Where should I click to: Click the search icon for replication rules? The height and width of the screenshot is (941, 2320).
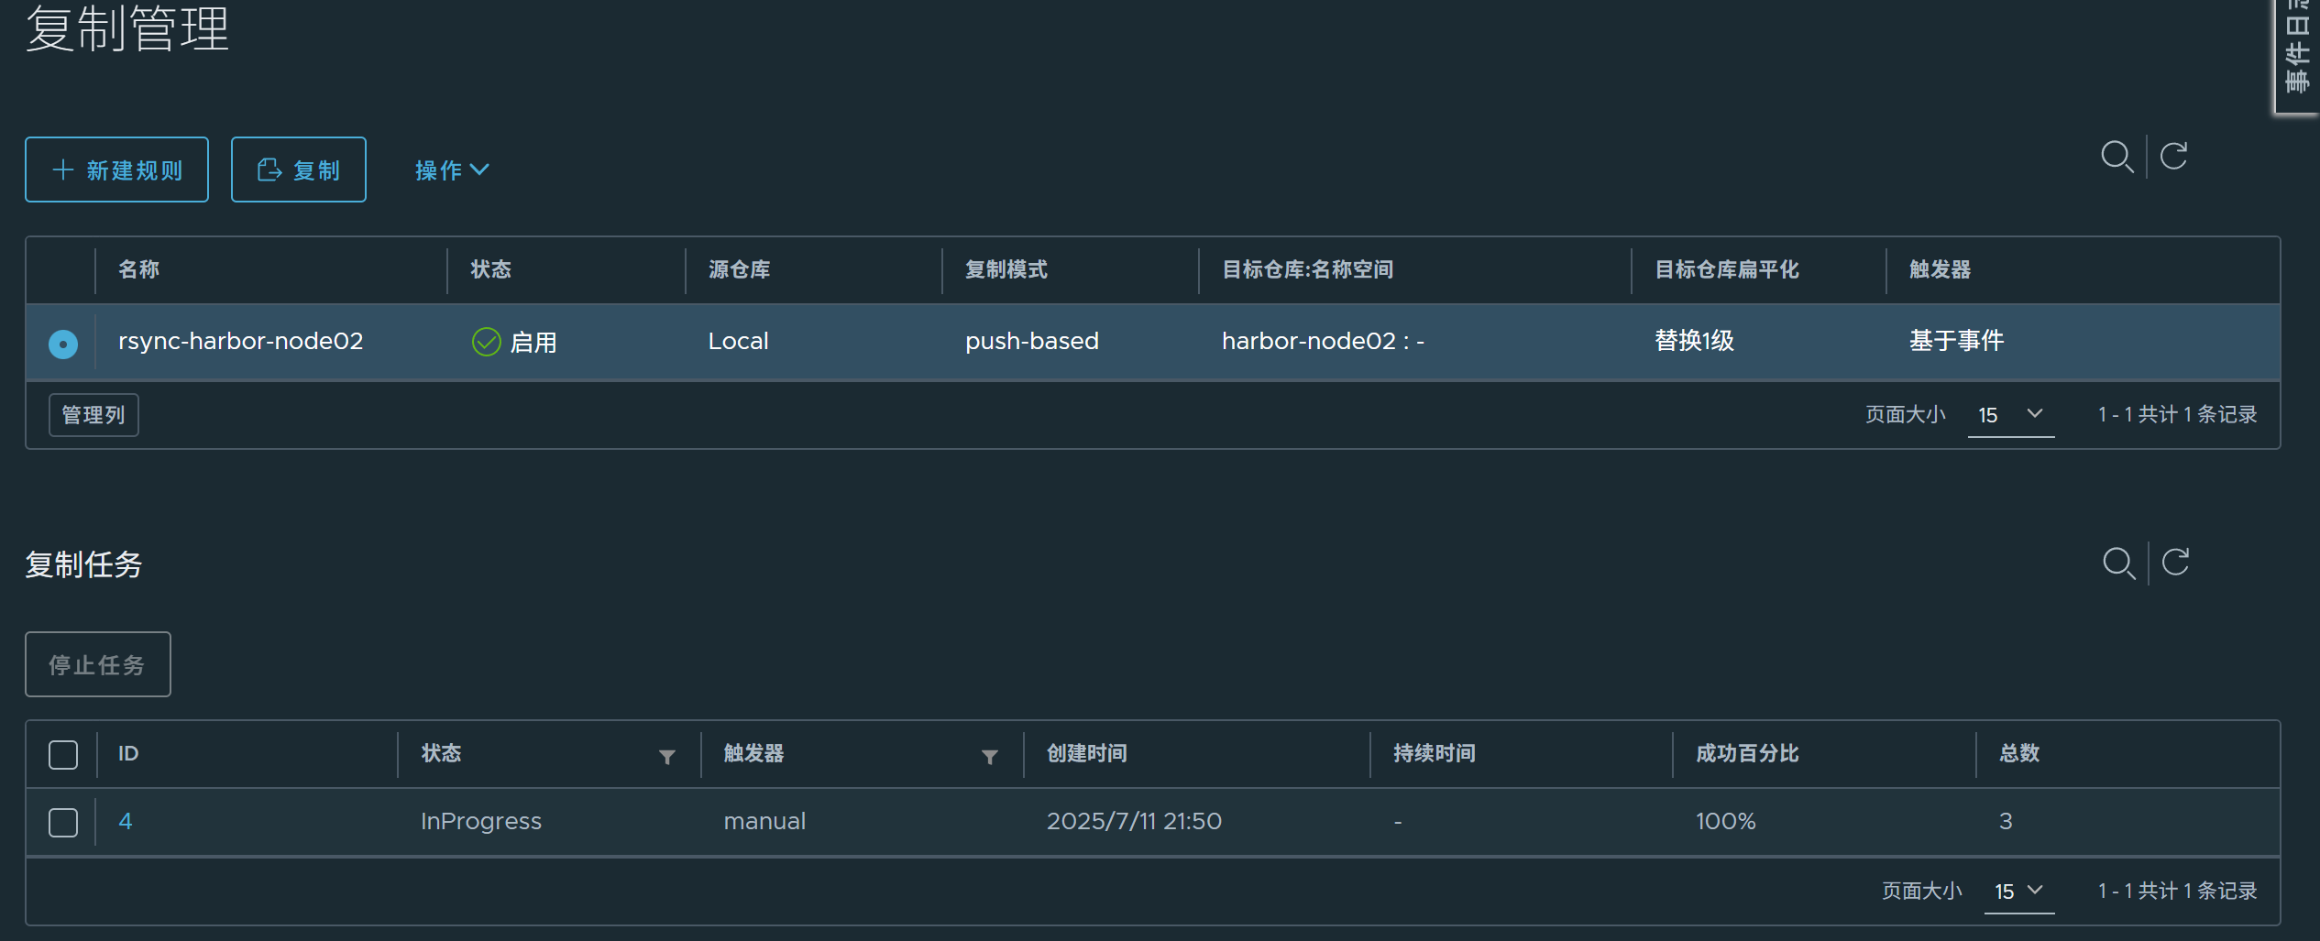point(2117,157)
